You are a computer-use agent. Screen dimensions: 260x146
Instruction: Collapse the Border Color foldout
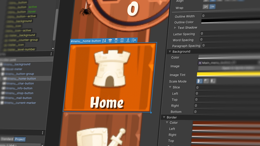tap(167, 122)
